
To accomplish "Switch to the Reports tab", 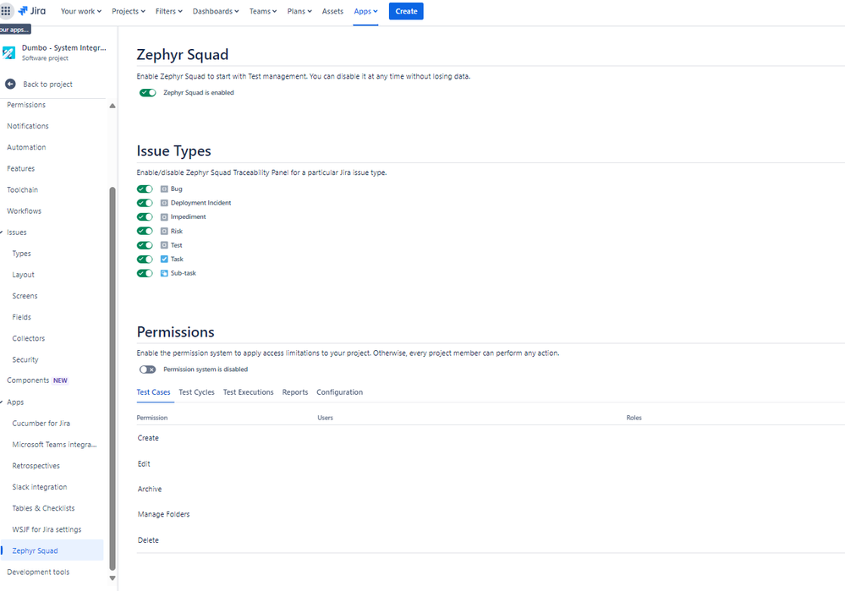I will pos(295,392).
